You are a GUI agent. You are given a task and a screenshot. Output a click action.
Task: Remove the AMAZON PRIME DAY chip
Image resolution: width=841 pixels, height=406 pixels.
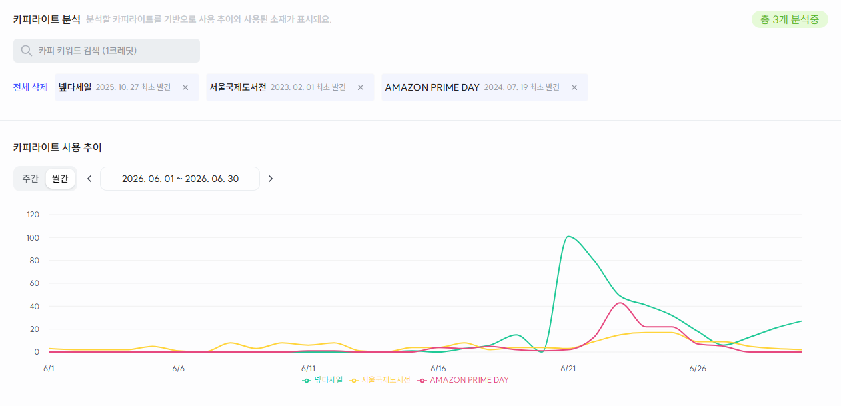click(574, 87)
